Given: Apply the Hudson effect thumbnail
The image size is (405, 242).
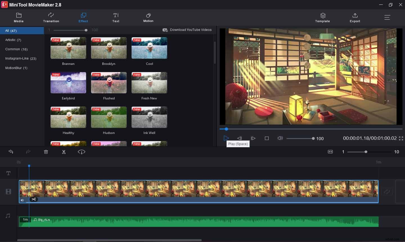Looking at the screenshot, I should (x=109, y=117).
